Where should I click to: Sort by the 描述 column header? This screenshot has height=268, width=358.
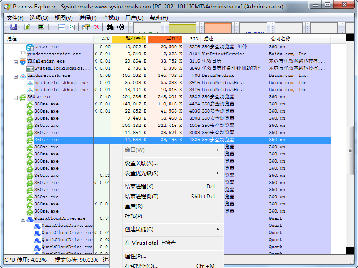pos(234,38)
